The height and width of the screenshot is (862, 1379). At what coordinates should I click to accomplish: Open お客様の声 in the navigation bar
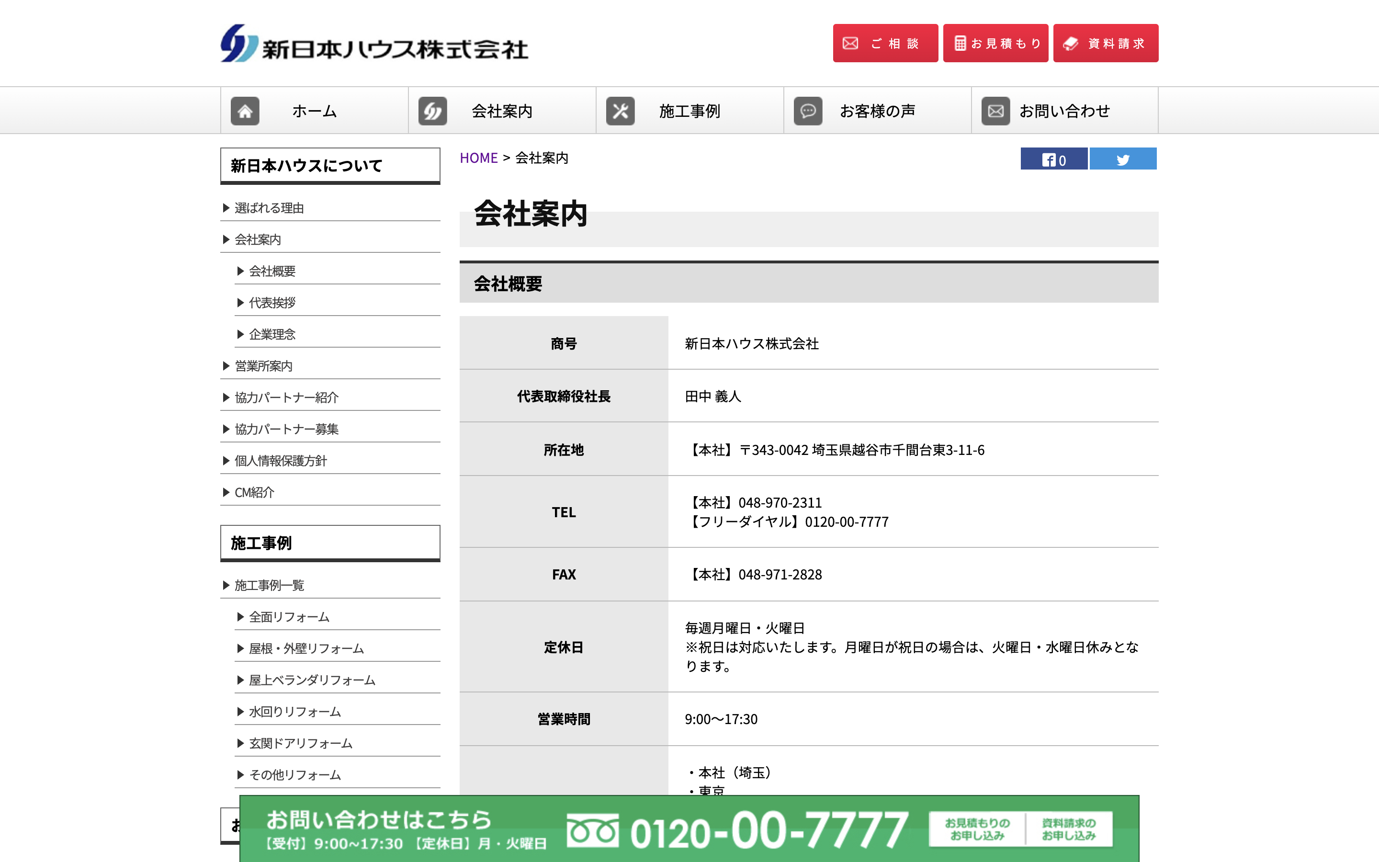coord(878,111)
